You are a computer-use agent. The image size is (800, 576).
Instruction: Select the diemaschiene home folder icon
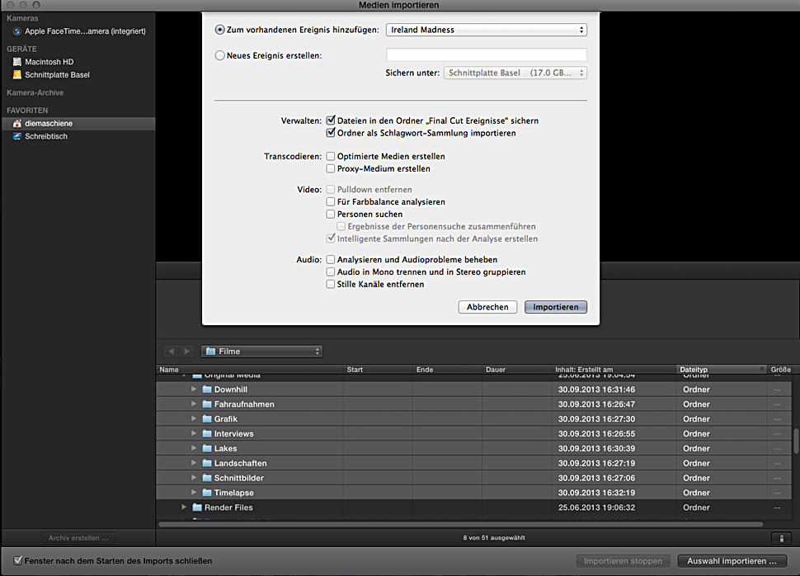(17, 124)
